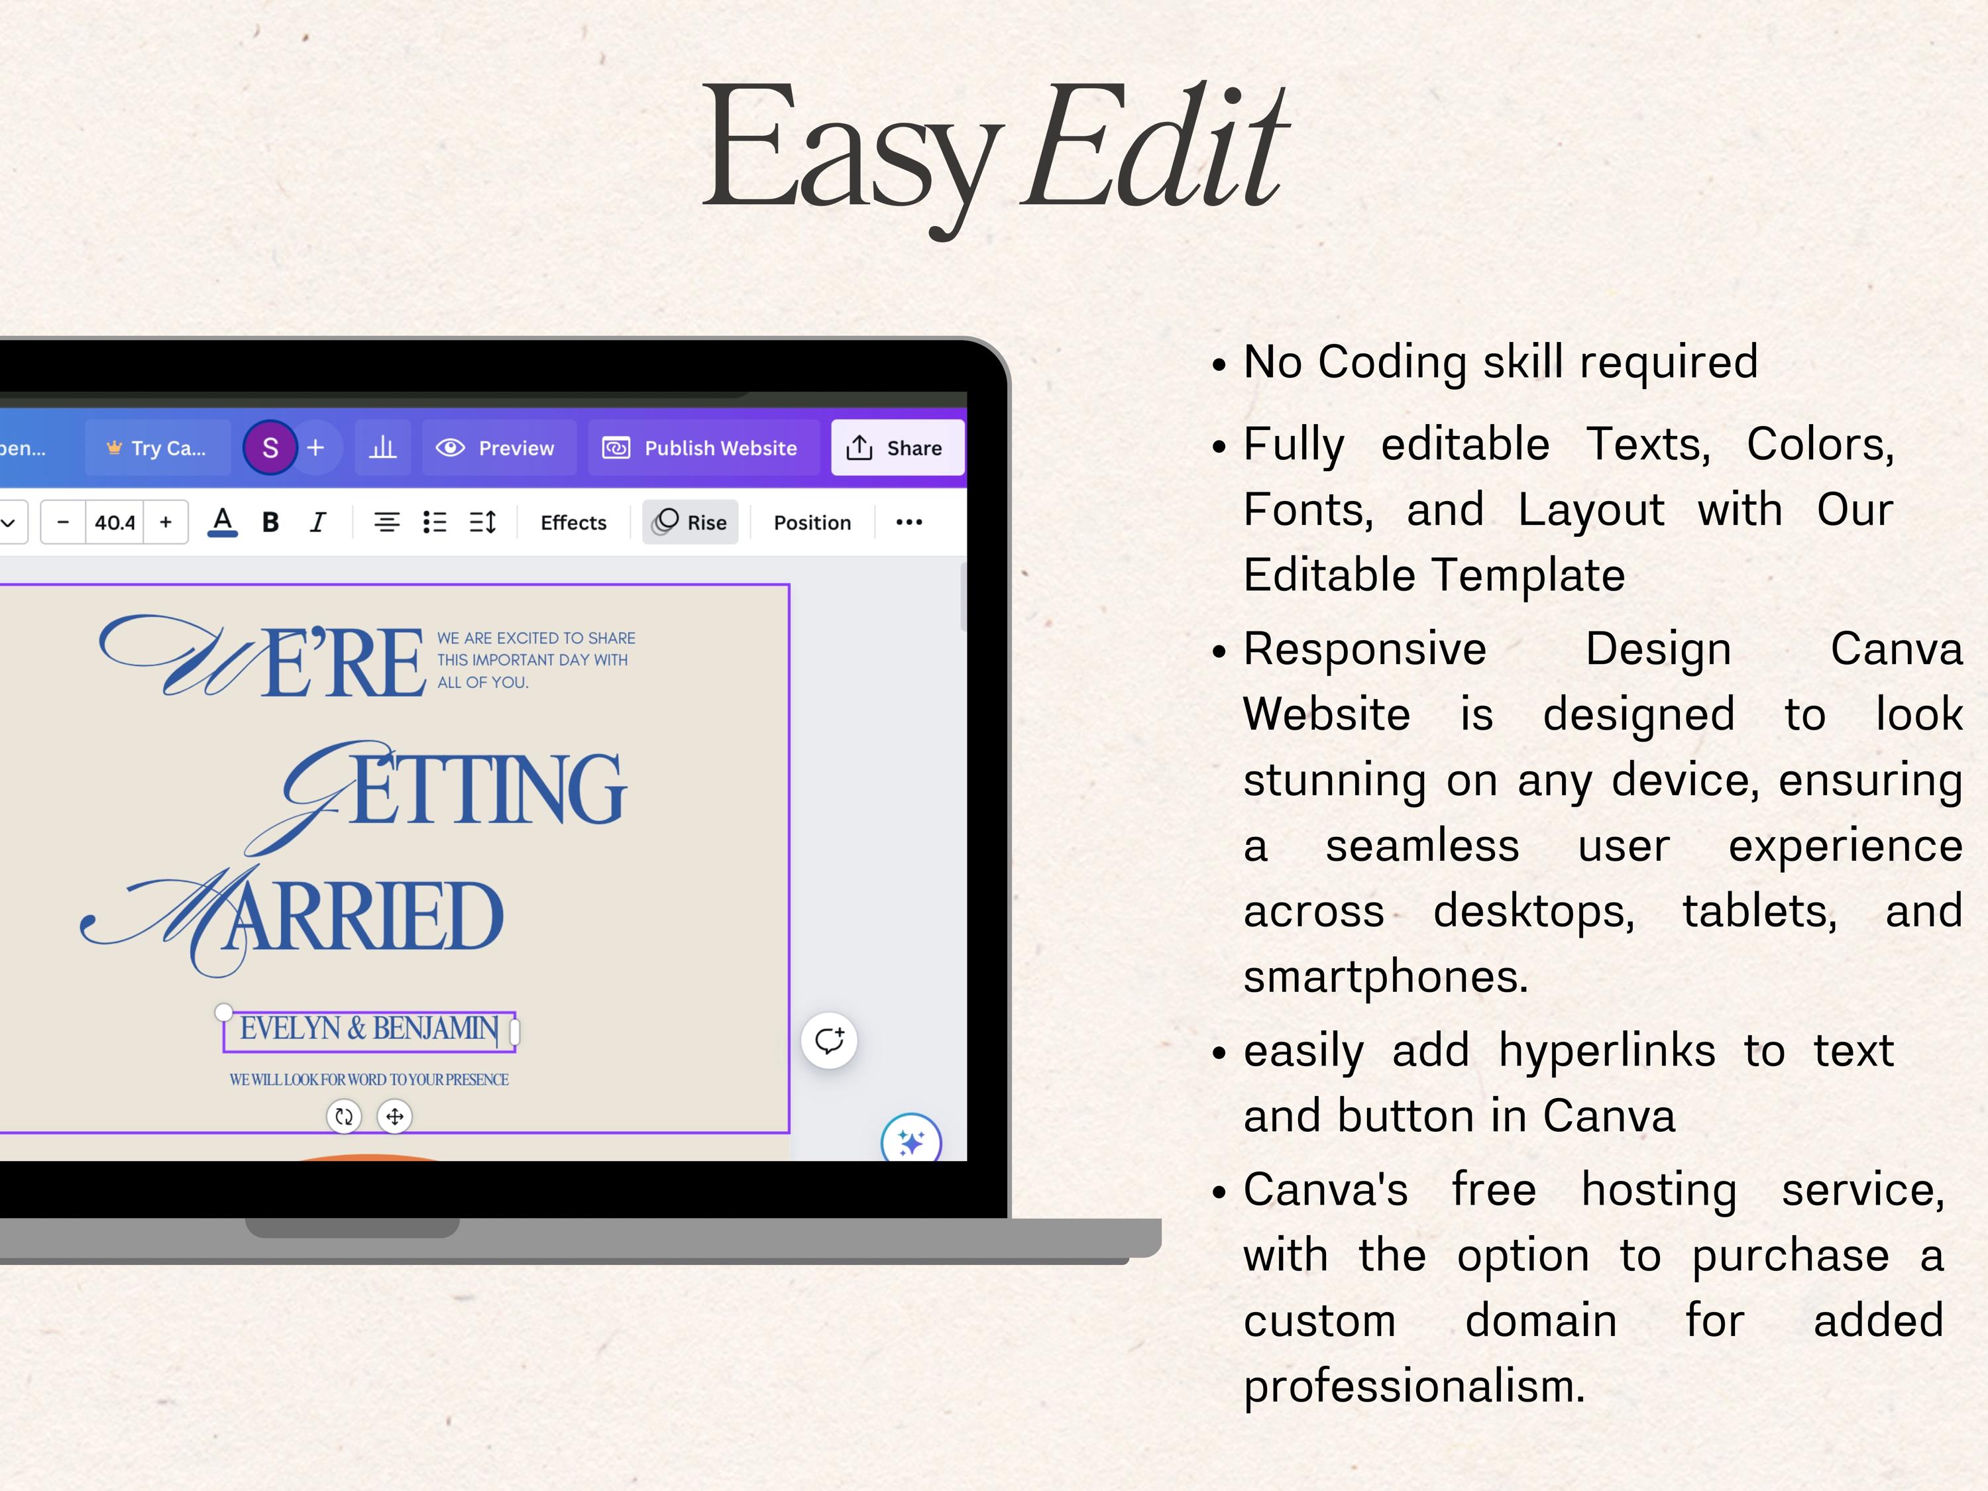Image resolution: width=1988 pixels, height=1491 pixels.
Task: Click Try Canva Pro crown button
Action: pyautogui.click(x=158, y=447)
